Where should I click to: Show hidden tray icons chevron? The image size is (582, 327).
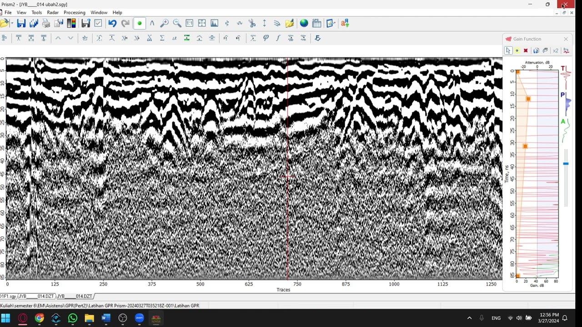point(469,318)
